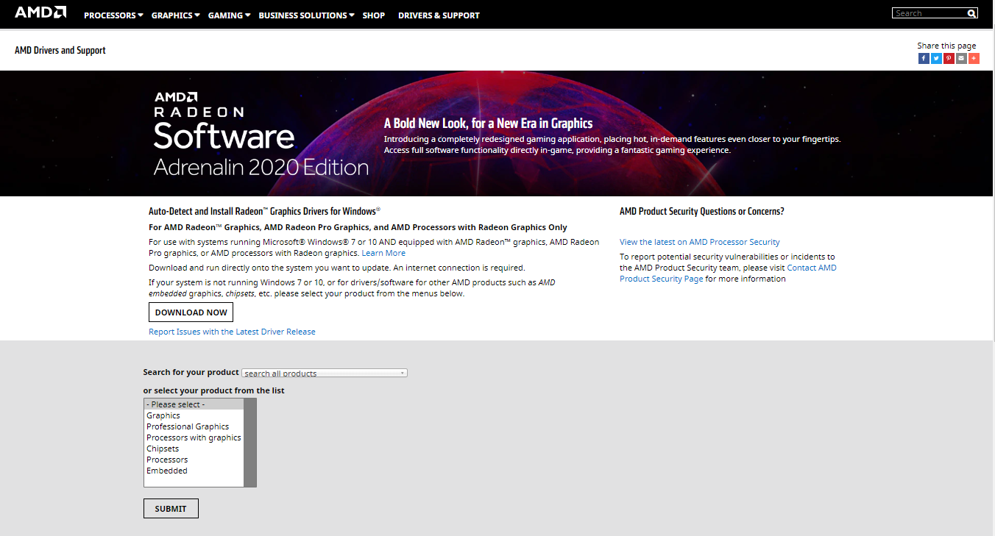Focus the header Search field
The height and width of the screenshot is (536, 995).
(930, 13)
